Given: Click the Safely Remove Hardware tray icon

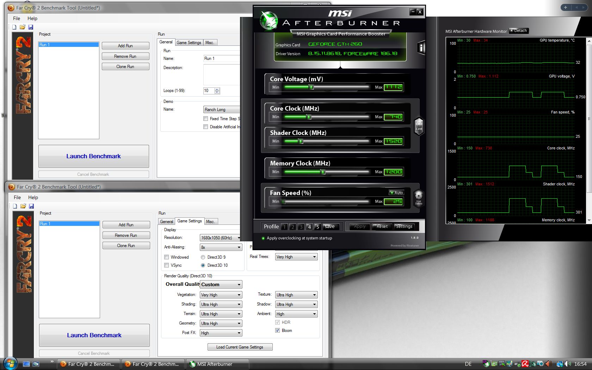Looking at the screenshot, I should 517,364.
